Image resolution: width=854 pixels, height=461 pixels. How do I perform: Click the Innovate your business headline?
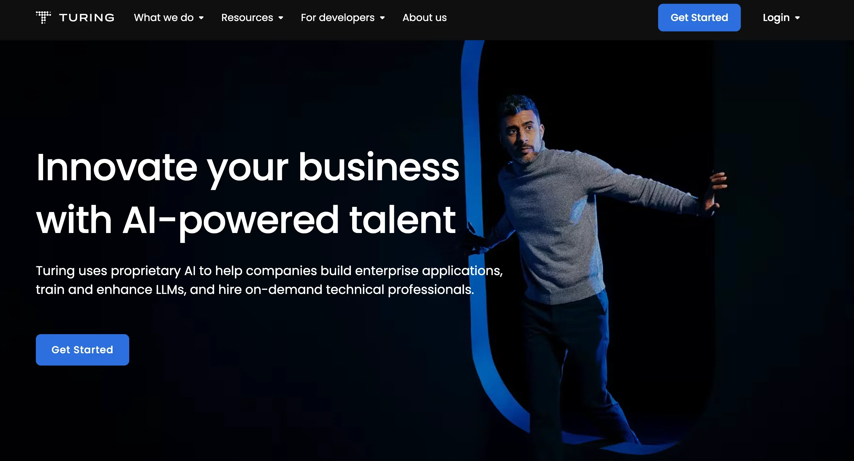coord(248,168)
